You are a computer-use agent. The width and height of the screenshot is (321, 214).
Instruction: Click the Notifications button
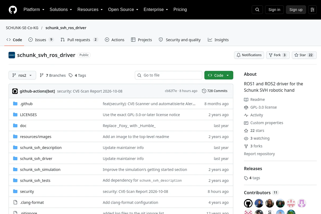(x=249, y=55)
